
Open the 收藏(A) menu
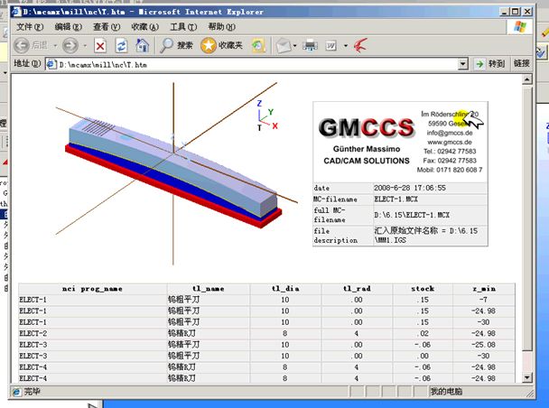point(145,26)
